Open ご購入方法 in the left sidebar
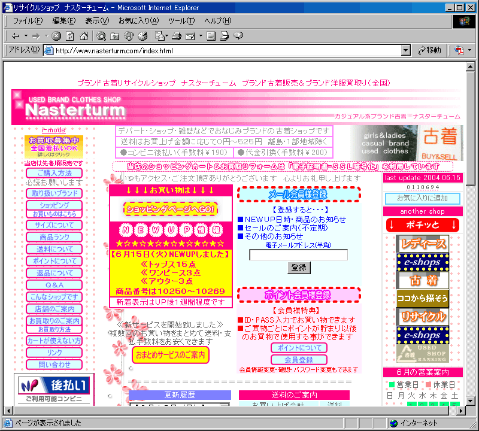 click(54, 173)
